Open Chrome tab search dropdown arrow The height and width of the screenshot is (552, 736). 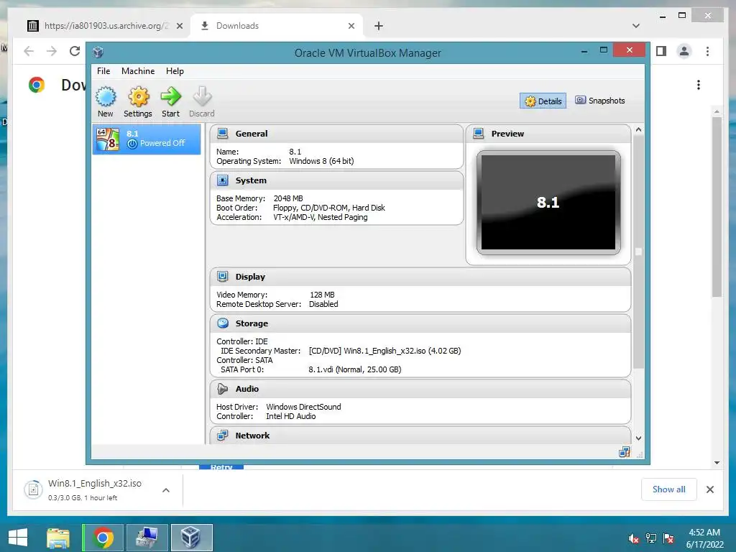(x=636, y=26)
